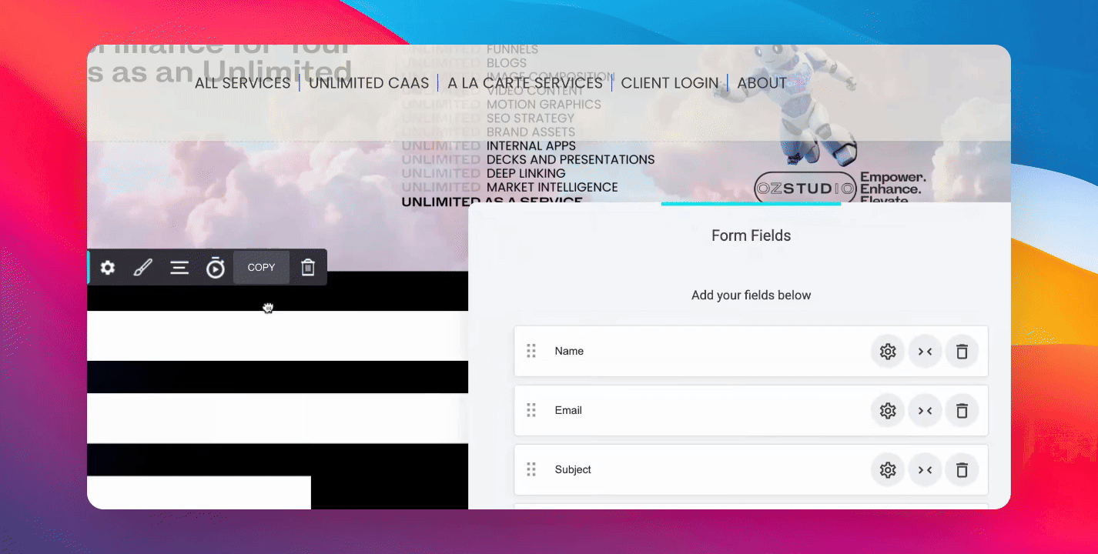Go to CLIENT LOGIN page
1098x554 pixels.
coord(670,83)
